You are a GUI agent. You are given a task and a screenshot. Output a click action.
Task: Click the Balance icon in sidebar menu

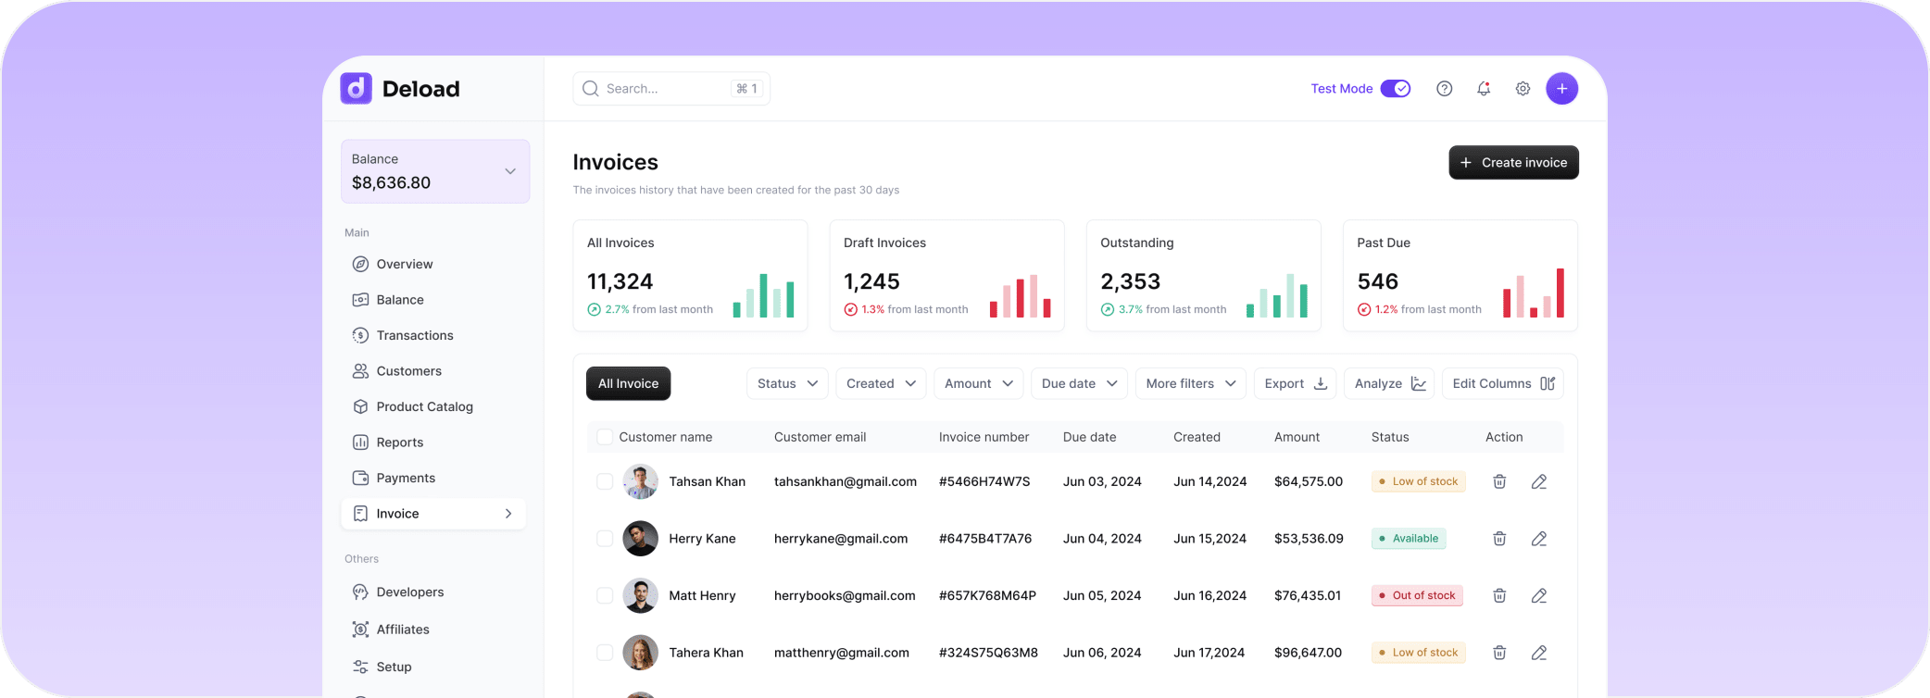click(x=360, y=300)
